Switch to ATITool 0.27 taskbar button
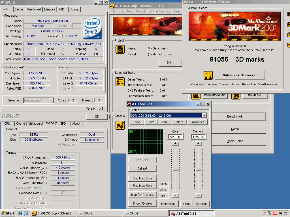The image size is (290, 217). [192, 214]
